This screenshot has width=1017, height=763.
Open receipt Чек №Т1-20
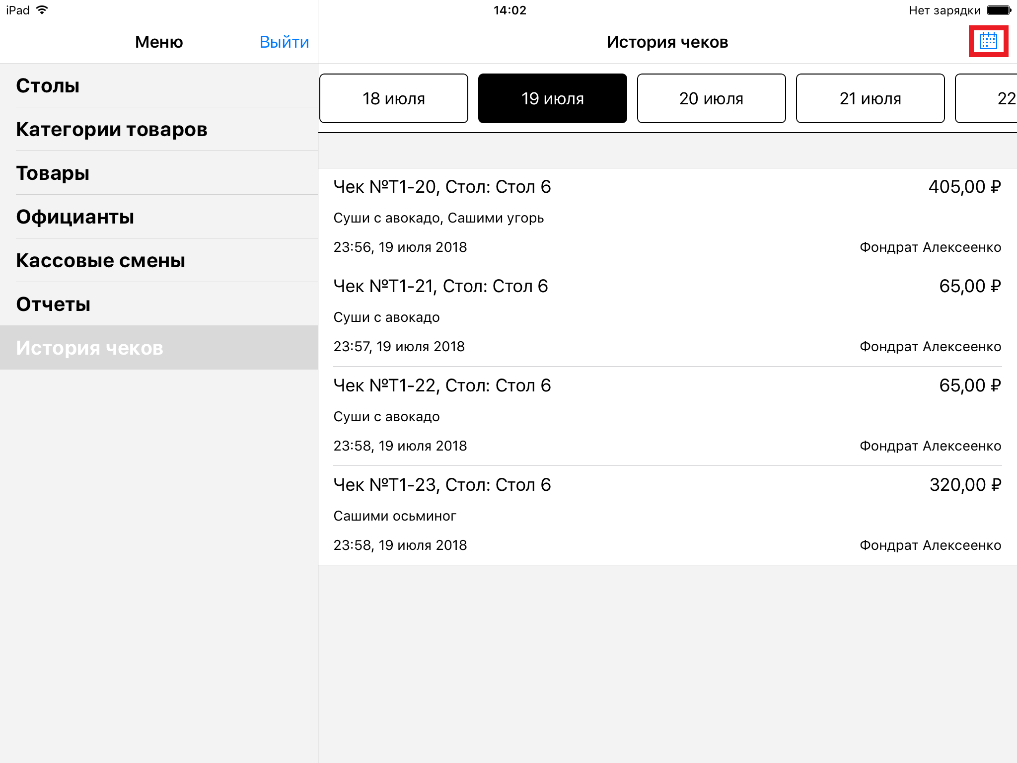pos(667,218)
